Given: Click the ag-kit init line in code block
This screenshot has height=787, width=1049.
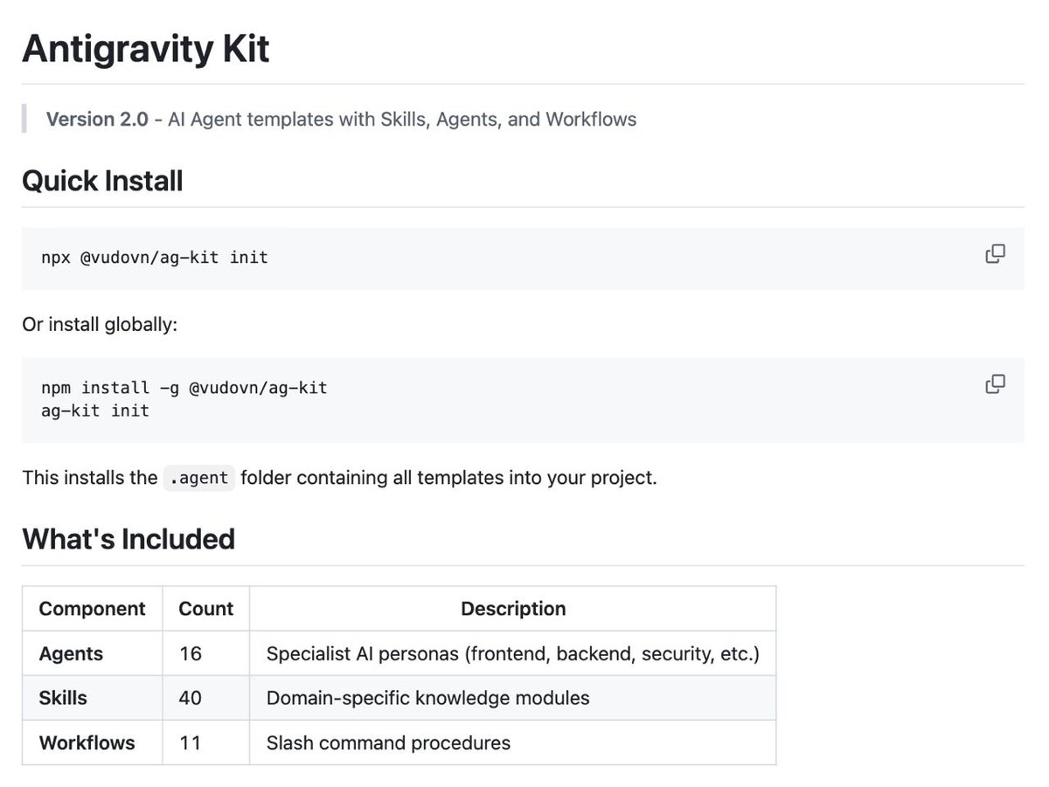Looking at the screenshot, I should pos(95,411).
